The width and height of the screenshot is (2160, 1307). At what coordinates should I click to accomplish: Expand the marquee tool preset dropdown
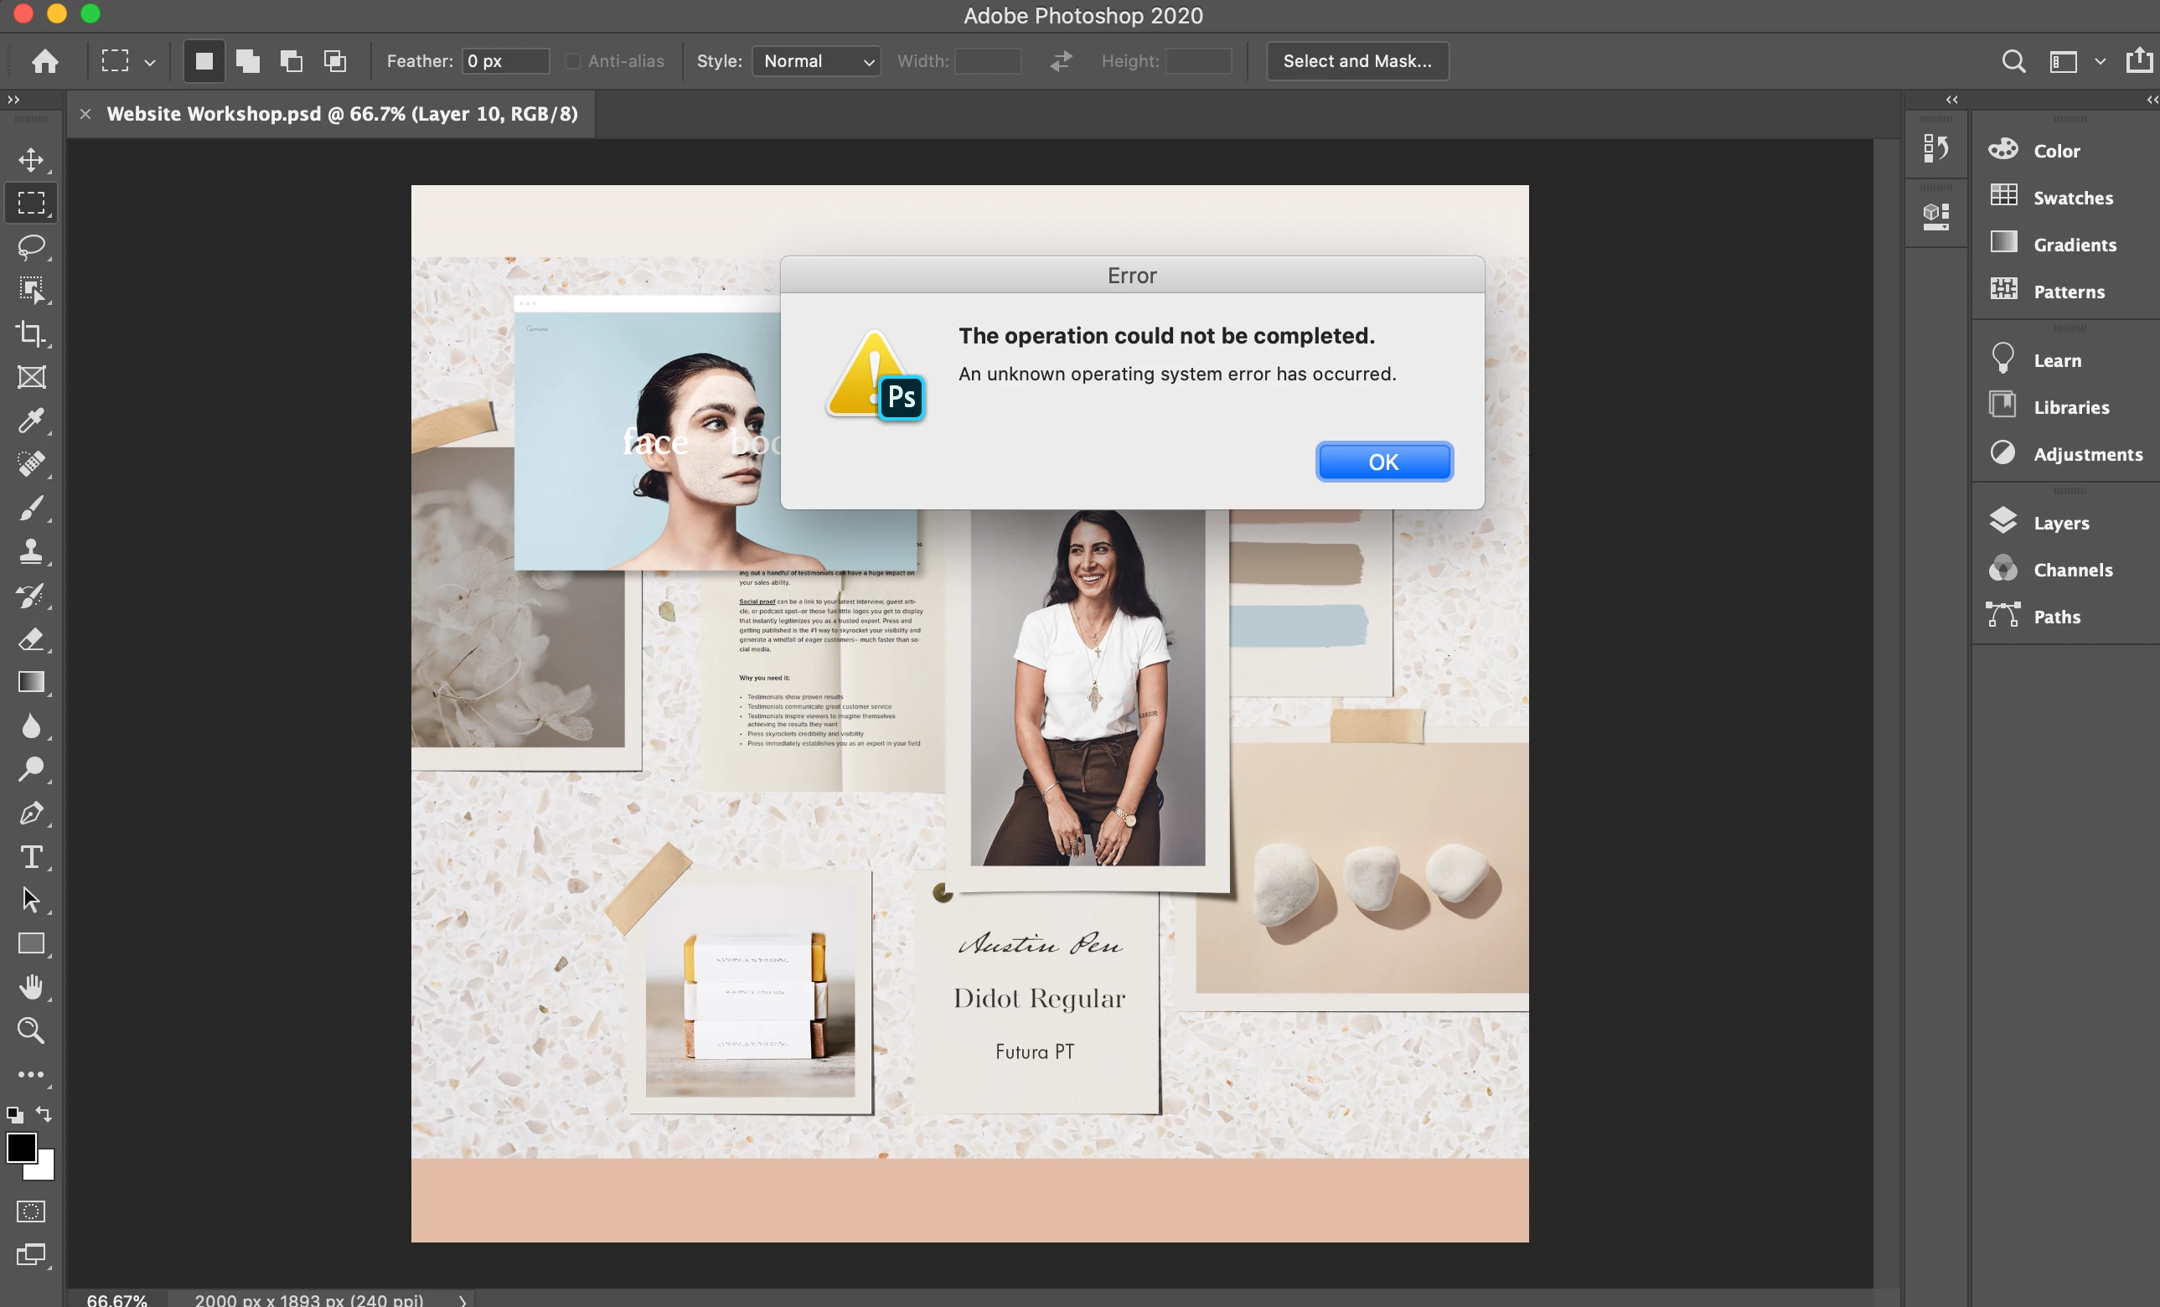pos(150,62)
